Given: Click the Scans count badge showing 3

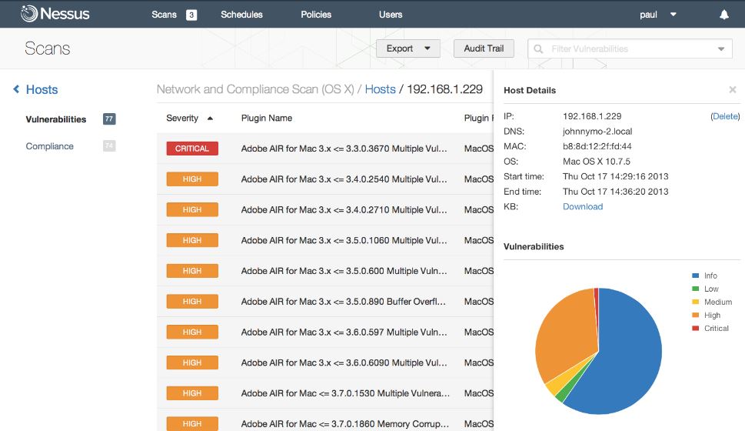Looking at the screenshot, I should (x=191, y=15).
